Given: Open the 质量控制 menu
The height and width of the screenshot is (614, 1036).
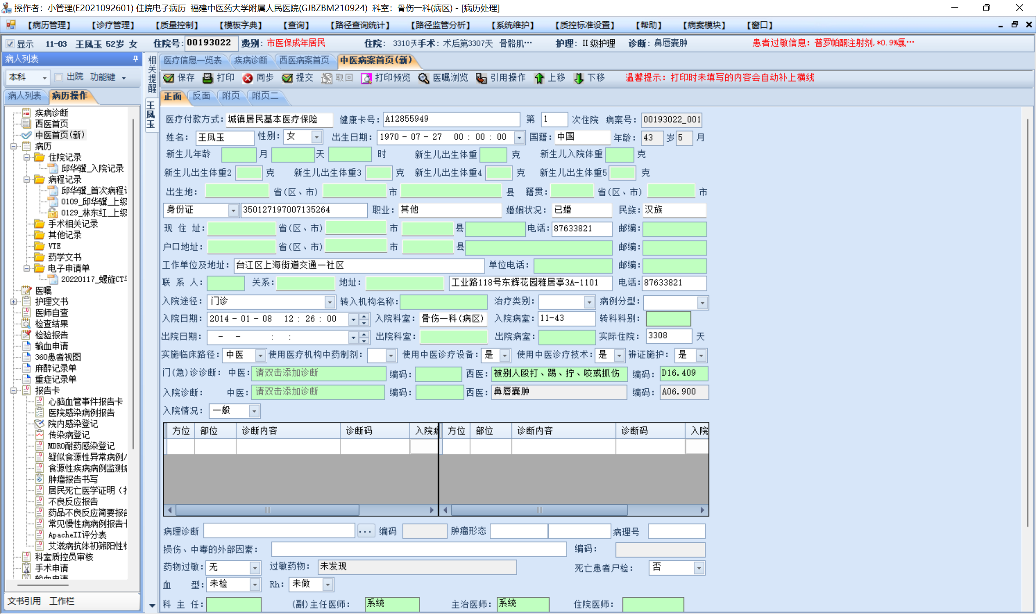Looking at the screenshot, I should (177, 25).
